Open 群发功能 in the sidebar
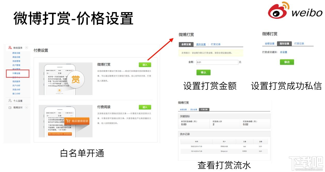Viewport: 325px width, 172px height. click(x=16, y=53)
